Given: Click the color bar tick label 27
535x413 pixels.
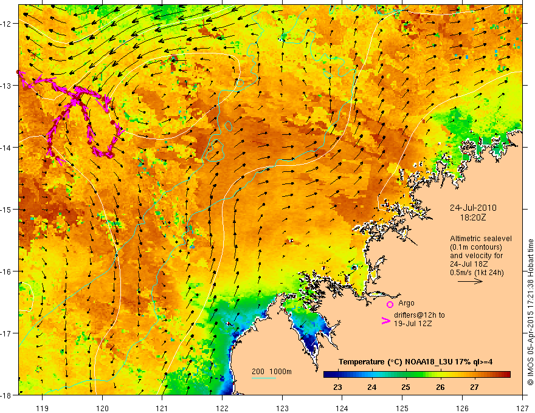Looking at the screenshot, I should (x=474, y=387).
